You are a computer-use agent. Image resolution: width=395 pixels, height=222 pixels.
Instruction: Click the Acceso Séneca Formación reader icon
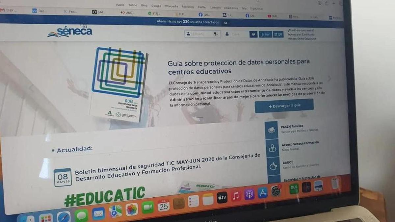click(x=273, y=149)
